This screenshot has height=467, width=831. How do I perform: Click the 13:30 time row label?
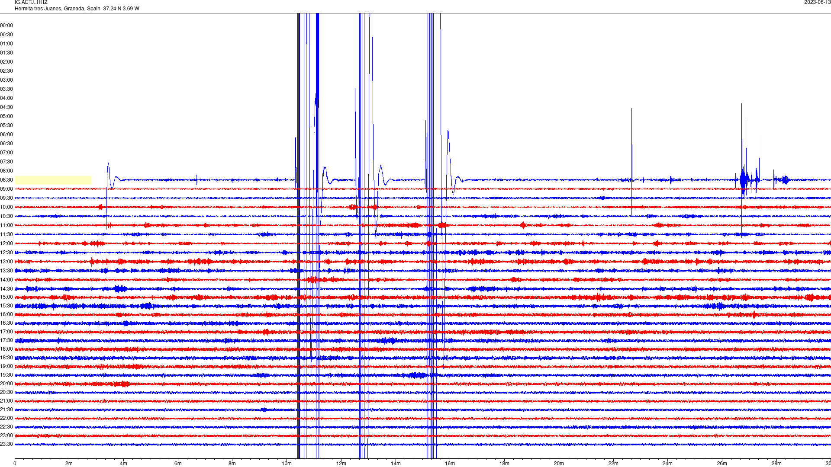click(x=6, y=271)
